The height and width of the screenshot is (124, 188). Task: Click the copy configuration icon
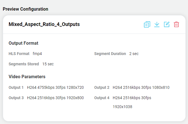click(147, 25)
